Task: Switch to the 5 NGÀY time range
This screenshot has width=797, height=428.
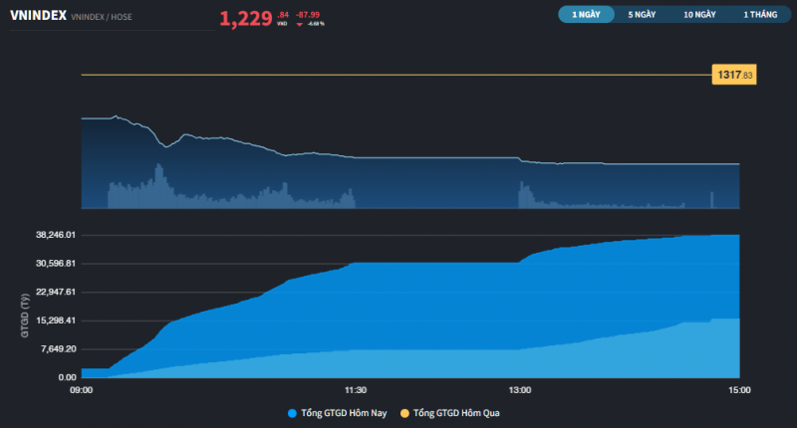Action: coord(642,15)
